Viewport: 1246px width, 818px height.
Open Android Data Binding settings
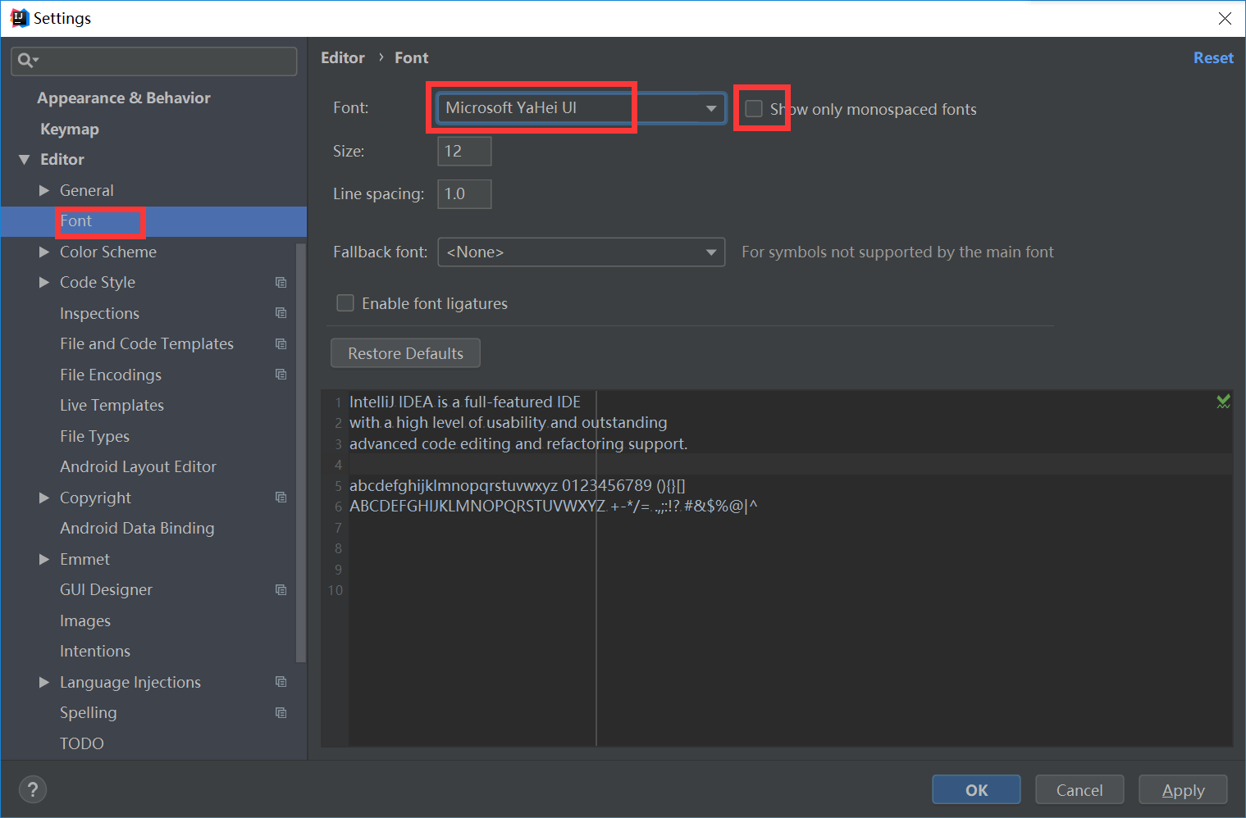point(137,528)
